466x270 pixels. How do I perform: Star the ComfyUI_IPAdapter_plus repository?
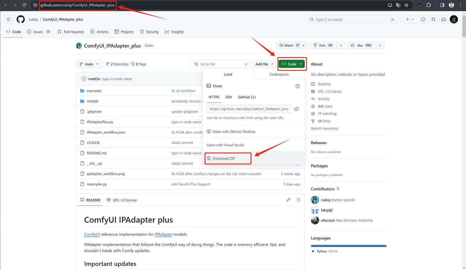[361, 45]
